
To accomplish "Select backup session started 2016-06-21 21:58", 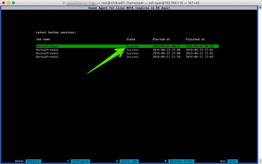I will (x=127, y=57).
